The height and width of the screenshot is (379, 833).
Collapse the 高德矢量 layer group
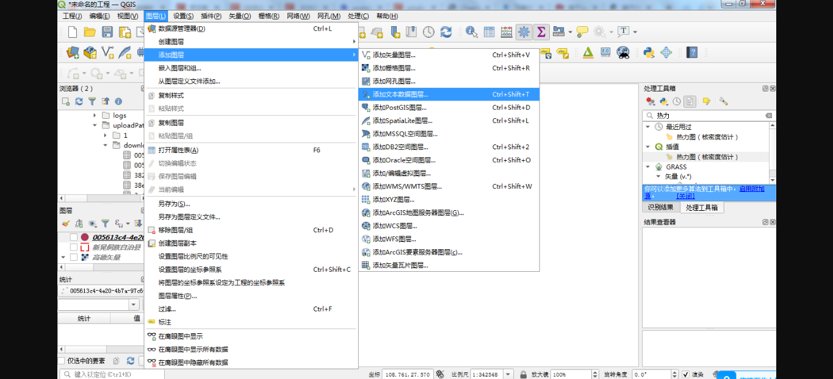click(x=63, y=257)
